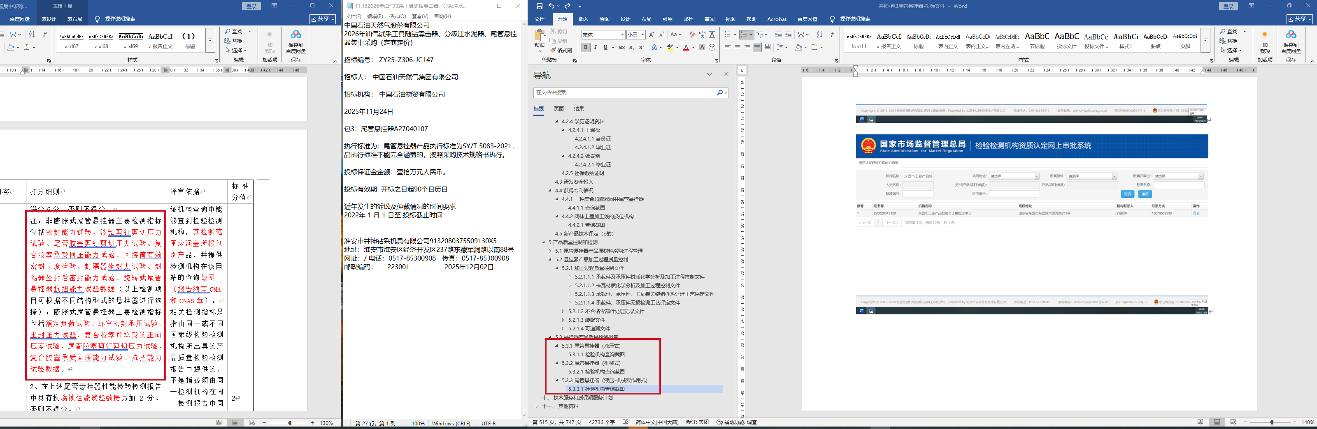Toggle character border (boxed A) in the right Word window
Screen dimensions: 1317x429
[712, 35]
